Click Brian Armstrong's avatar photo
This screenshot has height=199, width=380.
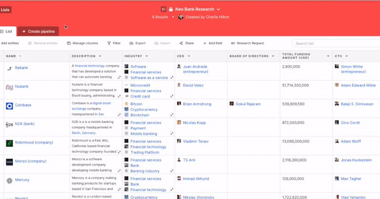pos(179,104)
